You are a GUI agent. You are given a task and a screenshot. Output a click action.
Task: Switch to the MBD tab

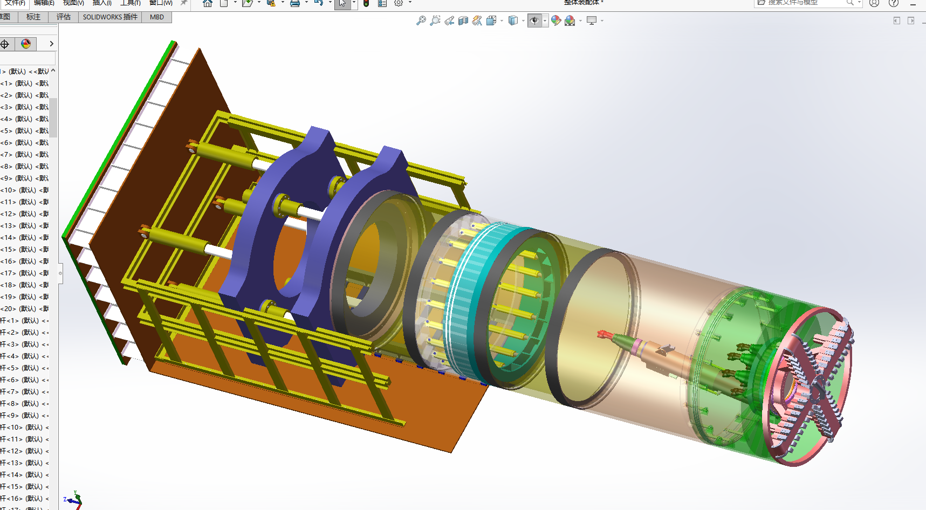(x=157, y=17)
